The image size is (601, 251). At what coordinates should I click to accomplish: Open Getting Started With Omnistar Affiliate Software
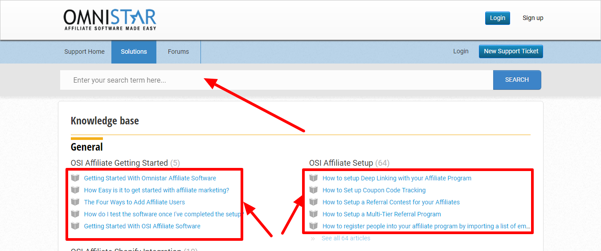click(x=150, y=178)
